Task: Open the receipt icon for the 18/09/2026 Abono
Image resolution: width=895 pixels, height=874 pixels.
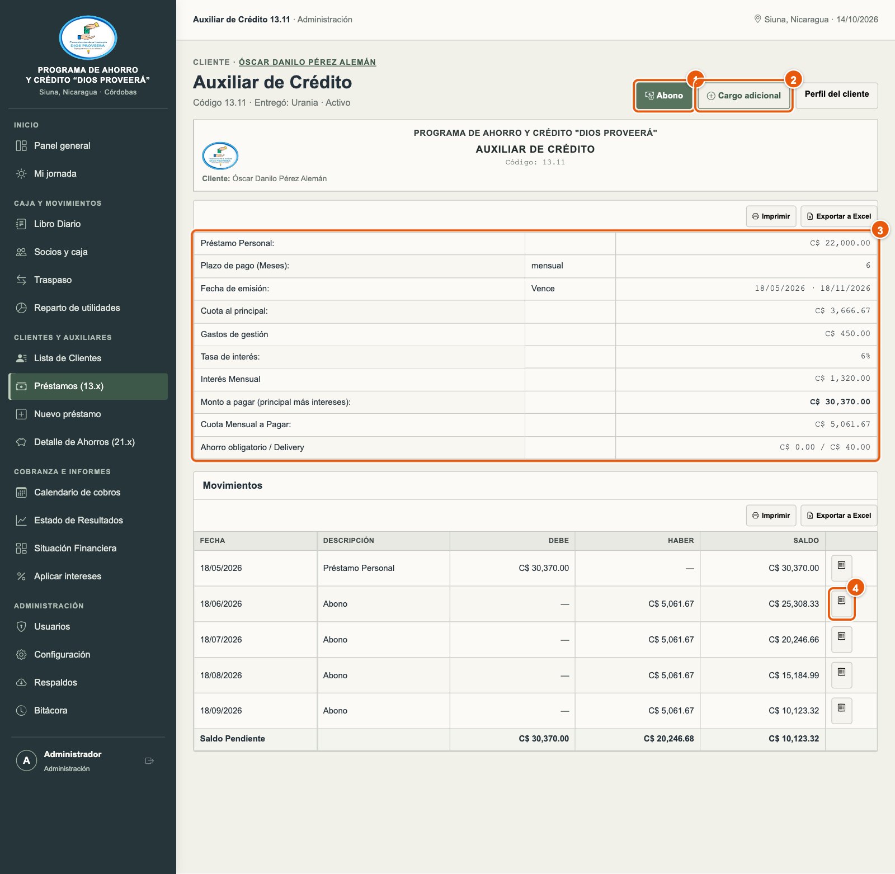Action: (841, 711)
